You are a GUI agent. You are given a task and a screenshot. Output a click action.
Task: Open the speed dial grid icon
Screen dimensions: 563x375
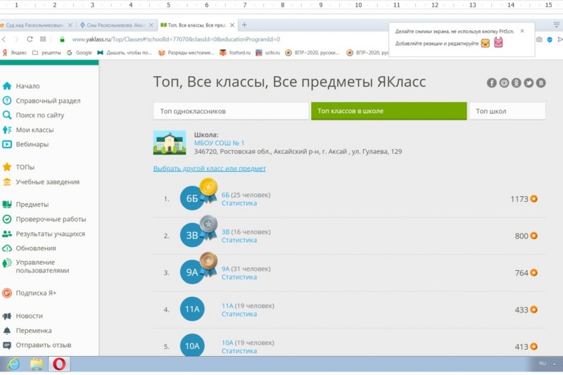point(43,39)
